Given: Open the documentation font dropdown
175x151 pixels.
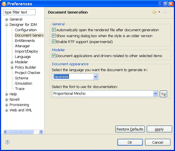Looking at the screenshot, I should coord(155,94).
